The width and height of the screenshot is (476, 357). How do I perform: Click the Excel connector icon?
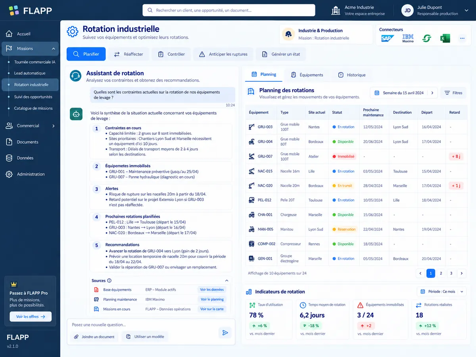[445, 38]
